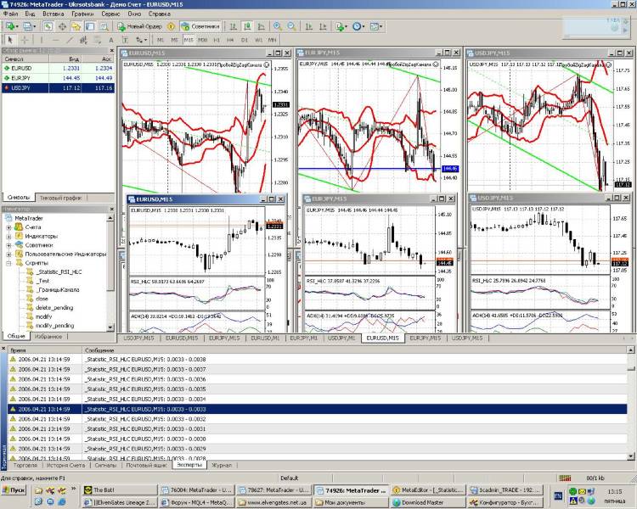Select the M1 timeframe

pos(161,40)
